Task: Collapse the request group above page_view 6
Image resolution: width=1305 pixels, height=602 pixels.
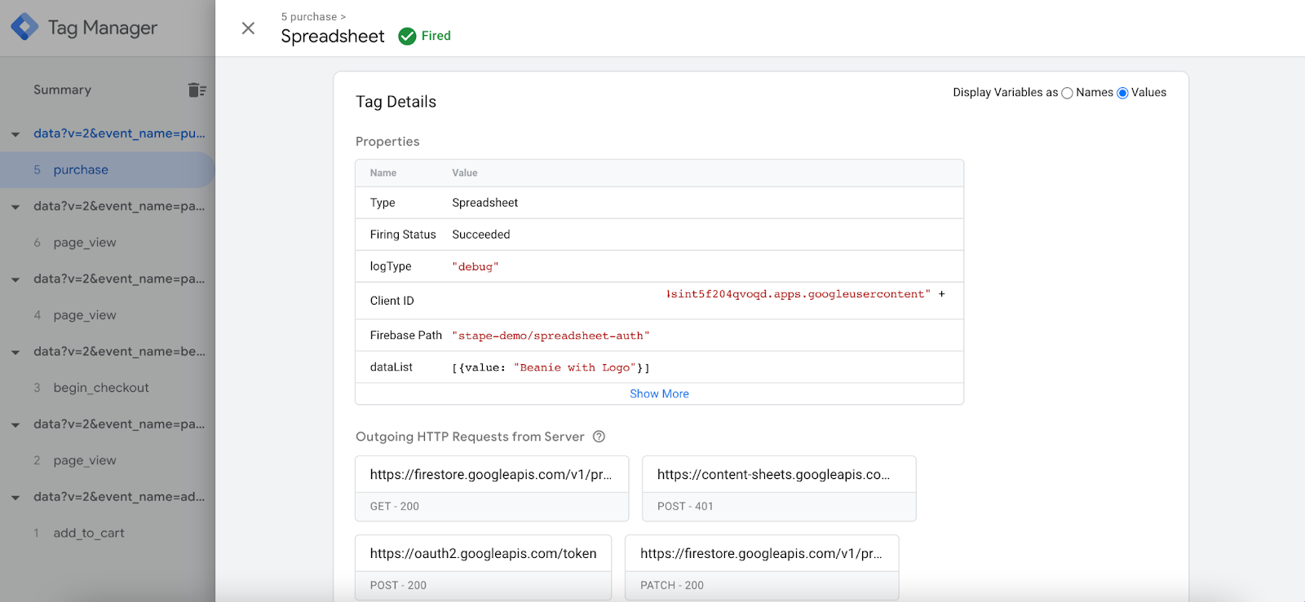Action: click(15, 207)
